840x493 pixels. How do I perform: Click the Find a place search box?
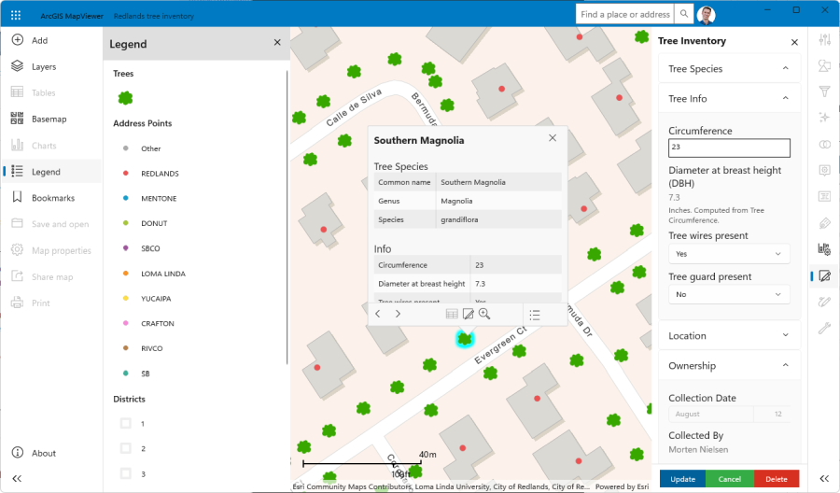click(x=625, y=14)
